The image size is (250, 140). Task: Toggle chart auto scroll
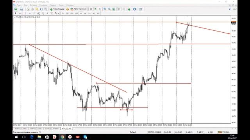[x=119, y=9]
